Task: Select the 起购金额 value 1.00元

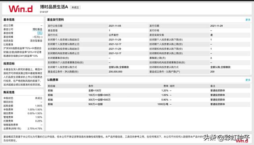Action: pos(39,106)
